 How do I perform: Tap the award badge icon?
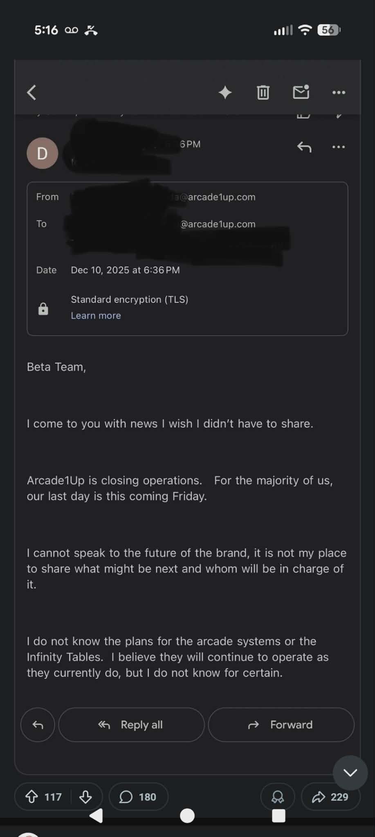(x=278, y=797)
